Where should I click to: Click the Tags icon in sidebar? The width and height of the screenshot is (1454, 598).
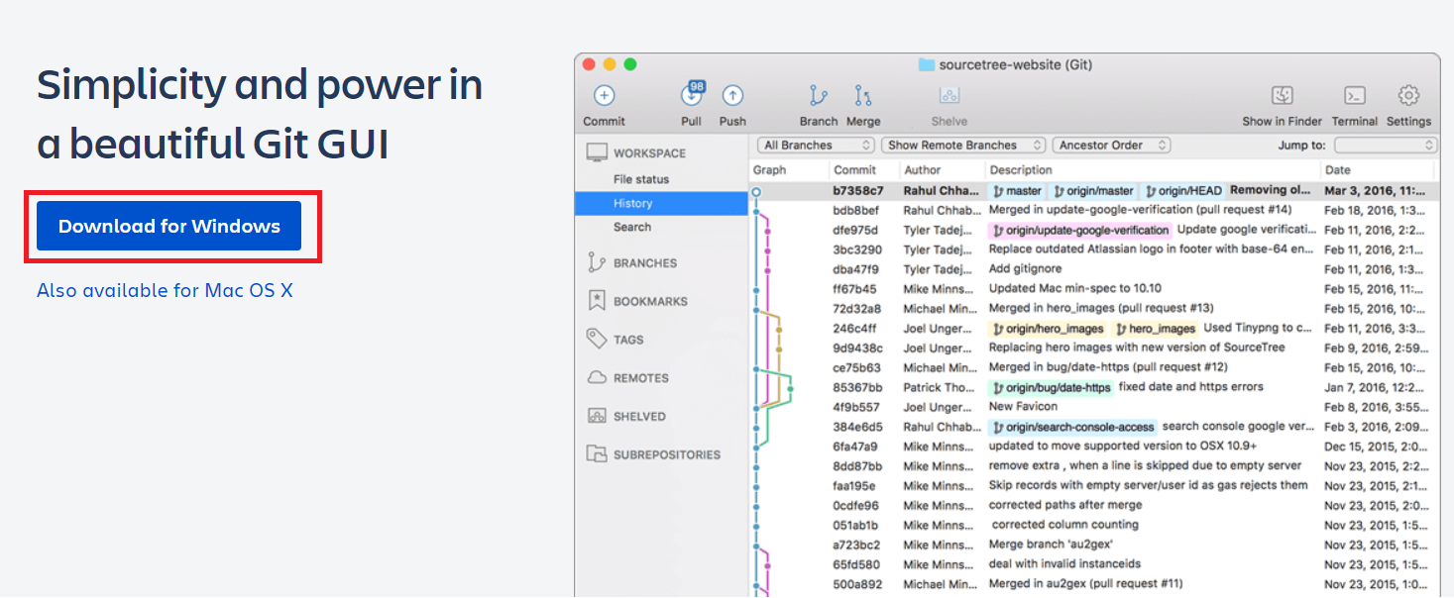click(597, 339)
